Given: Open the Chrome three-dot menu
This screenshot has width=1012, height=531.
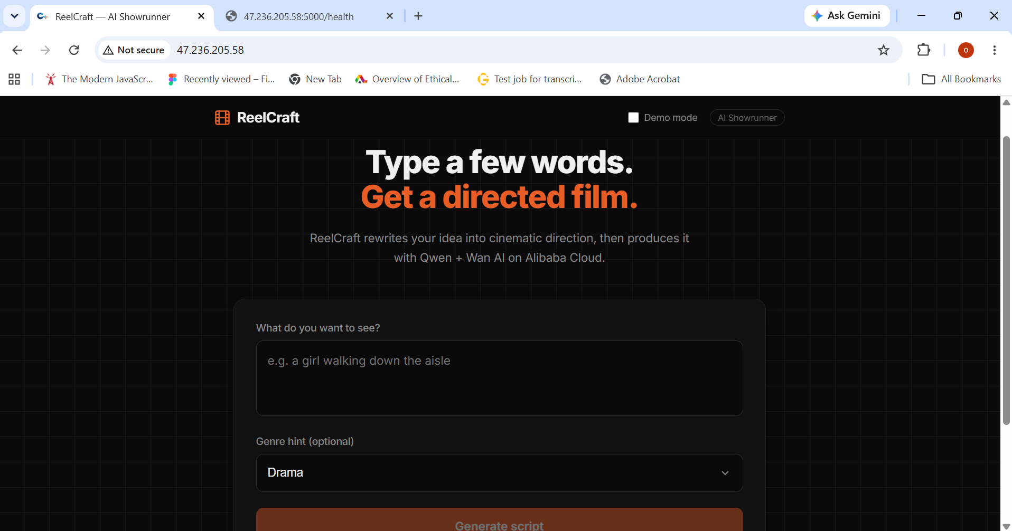Looking at the screenshot, I should (x=995, y=50).
